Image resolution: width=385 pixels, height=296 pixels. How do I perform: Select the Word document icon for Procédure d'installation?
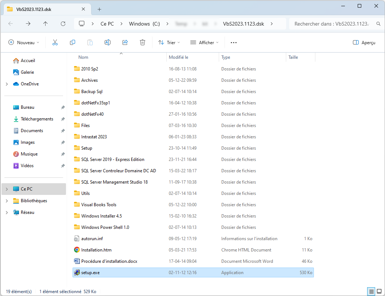(77, 261)
